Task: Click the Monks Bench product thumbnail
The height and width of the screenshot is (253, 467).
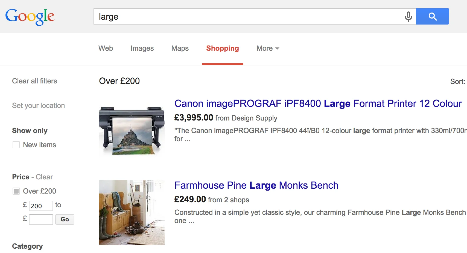Action: (132, 212)
